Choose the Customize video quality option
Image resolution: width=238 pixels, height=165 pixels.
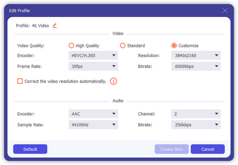pyautogui.click(x=174, y=46)
